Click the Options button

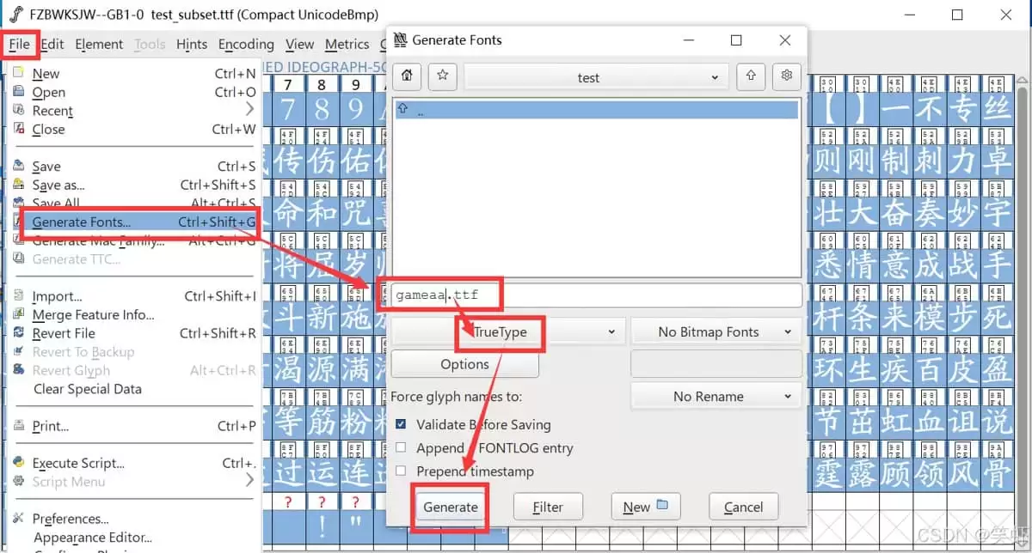464,364
